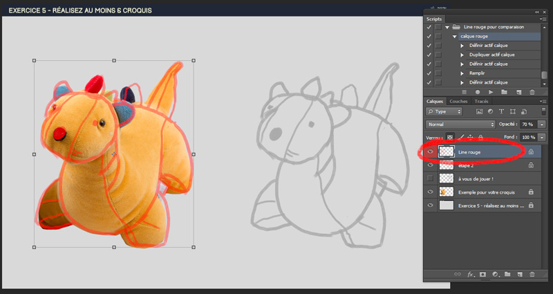The height and width of the screenshot is (294, 553).
Task: Hide the 'Line rouge' layer
Action: tap(430, 151)
